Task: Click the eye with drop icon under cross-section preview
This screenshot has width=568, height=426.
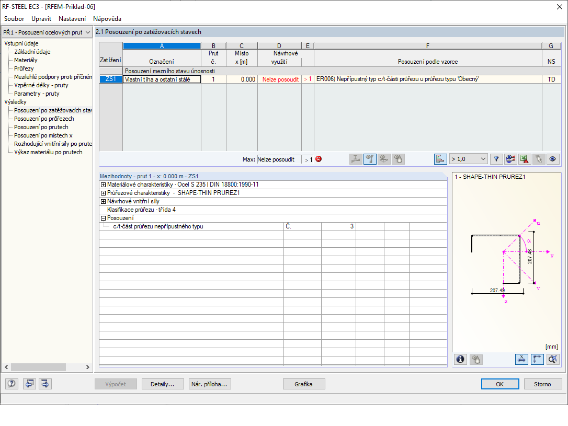Action: (476, 359)
